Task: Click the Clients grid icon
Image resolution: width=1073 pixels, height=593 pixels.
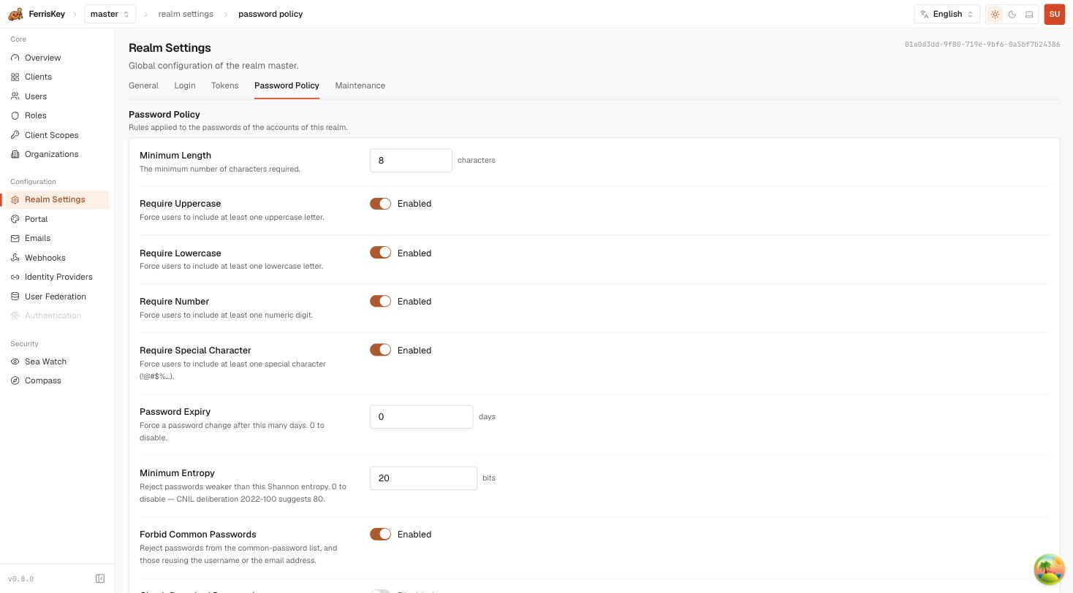Action: pyautogui.click(x=15, y=77)
